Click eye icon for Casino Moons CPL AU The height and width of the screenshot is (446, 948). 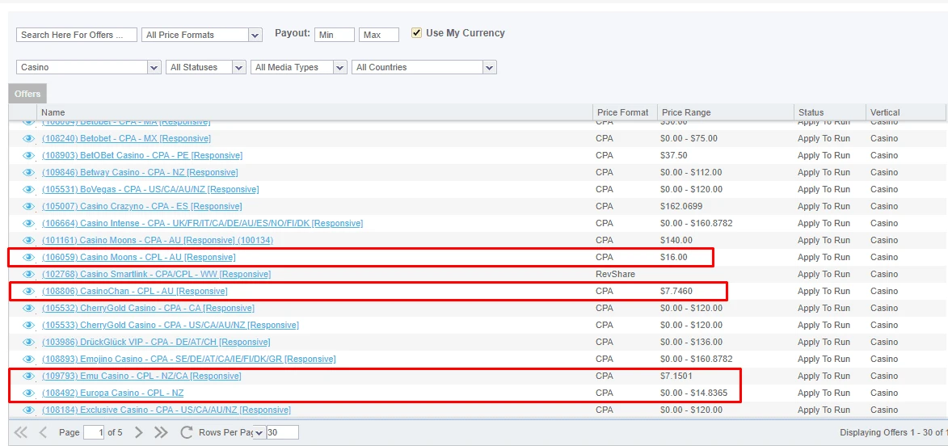click(x=28, y=257)
